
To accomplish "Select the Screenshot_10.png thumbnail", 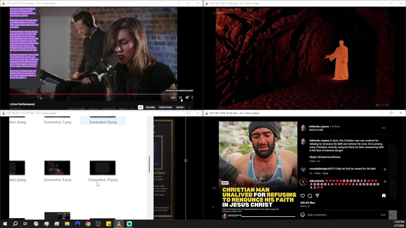I will [x=102, y=168].
